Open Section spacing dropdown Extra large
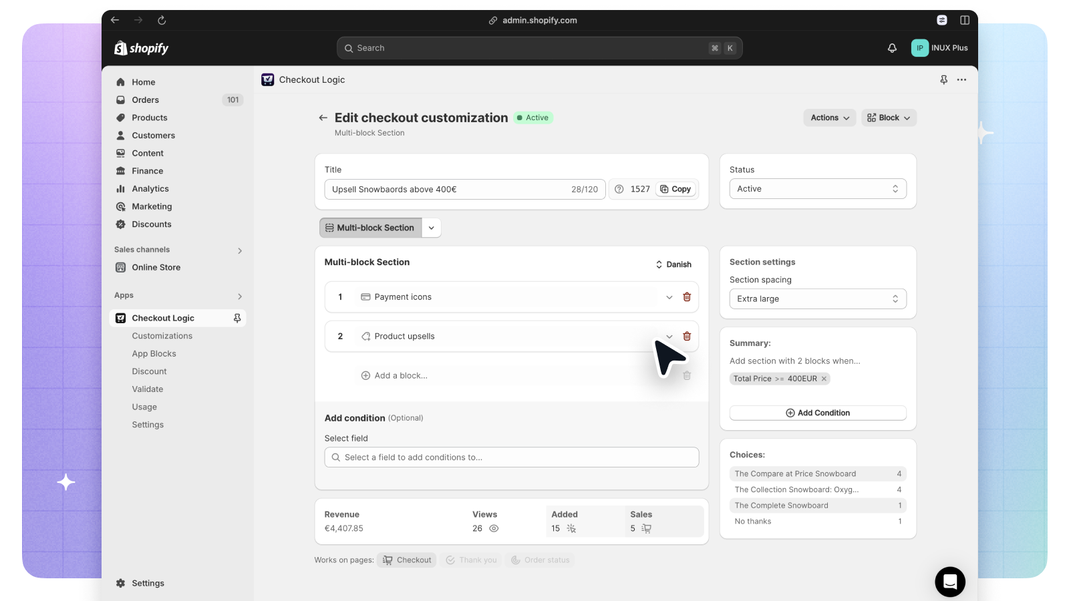Screen dimensions: 1069x601 (818, 299)
